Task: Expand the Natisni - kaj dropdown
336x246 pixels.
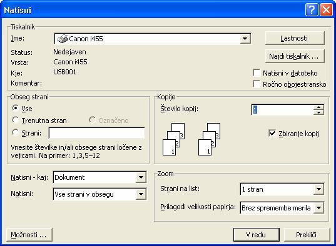Action: pos(141,177)
